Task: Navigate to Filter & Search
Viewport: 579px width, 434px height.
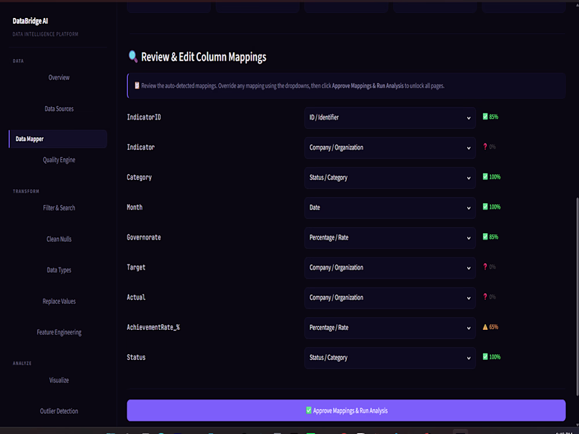Action: click(59, 208)
